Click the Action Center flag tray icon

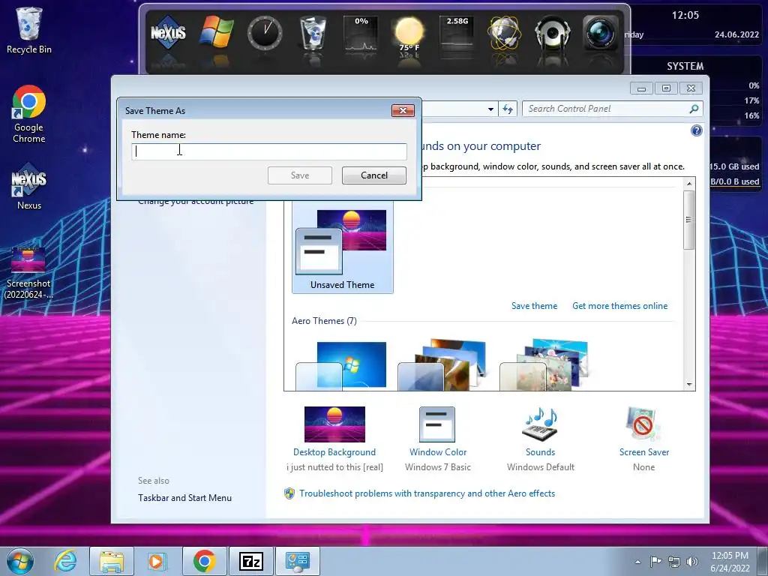tap(655, 561)
